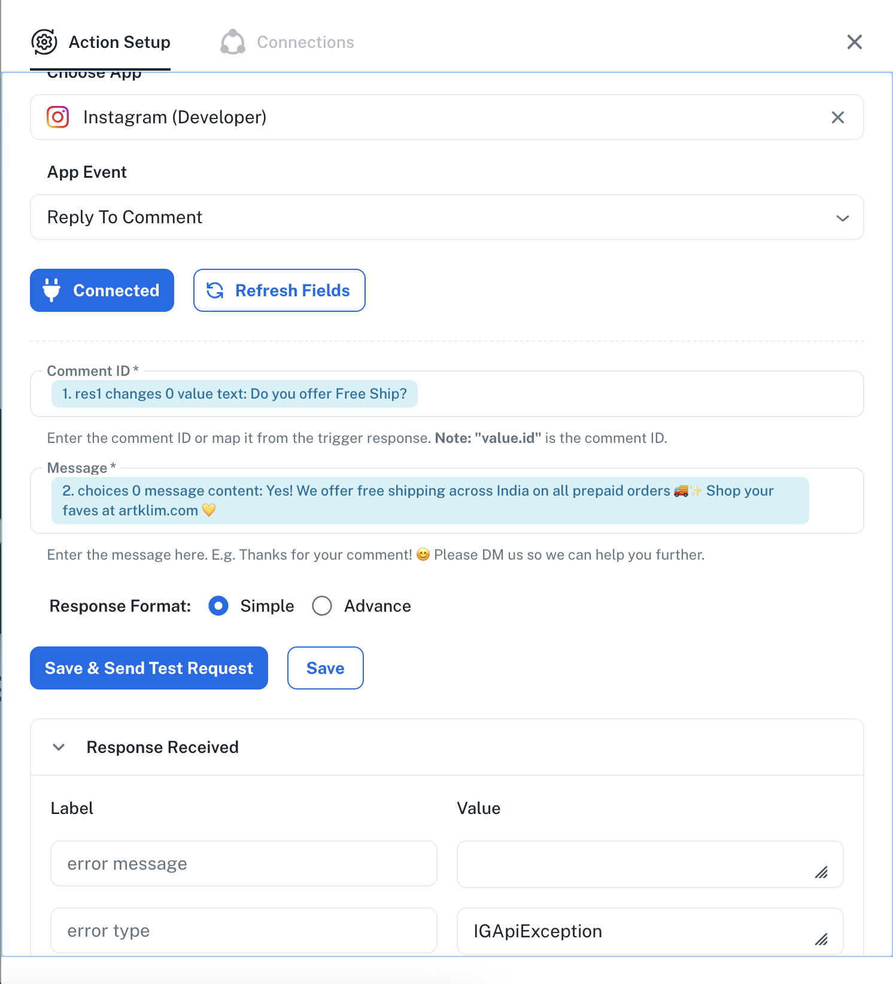
Task: Click the Save button
Action: pyautogui.click(x=326, y=668)
